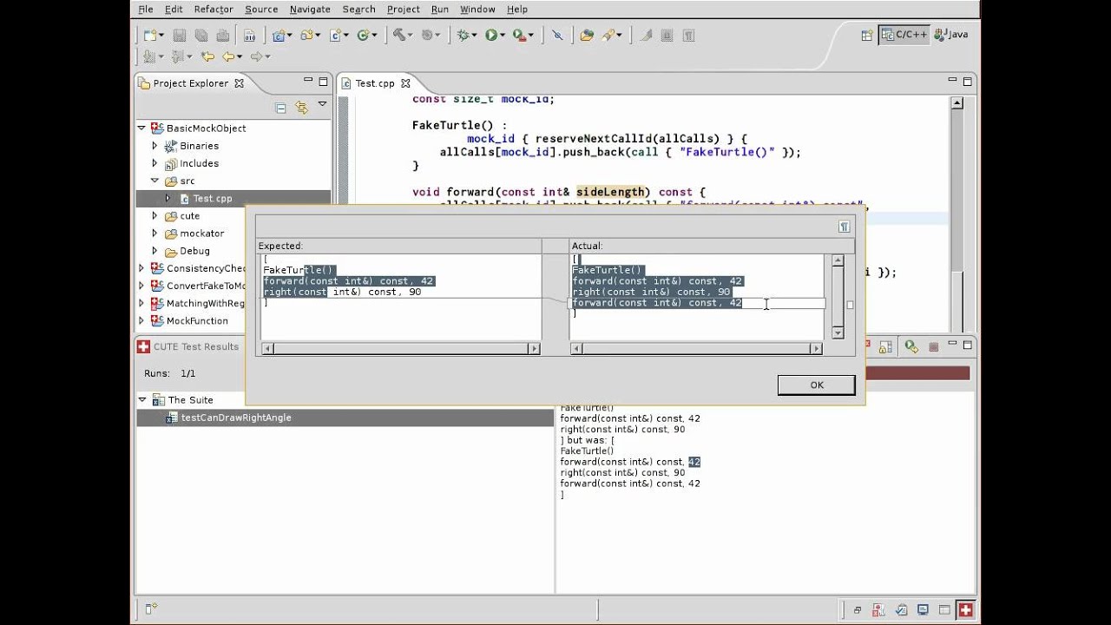1111x625 pixels.
Task: Click the Forward navigation arrow icon
Action: (x=256, y=56)
